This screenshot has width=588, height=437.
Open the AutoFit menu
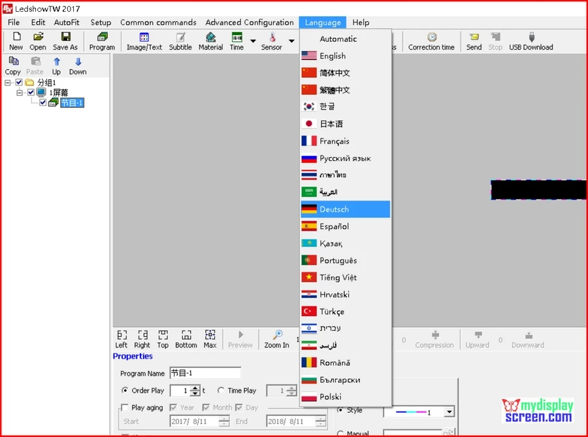tap(67, 22)
